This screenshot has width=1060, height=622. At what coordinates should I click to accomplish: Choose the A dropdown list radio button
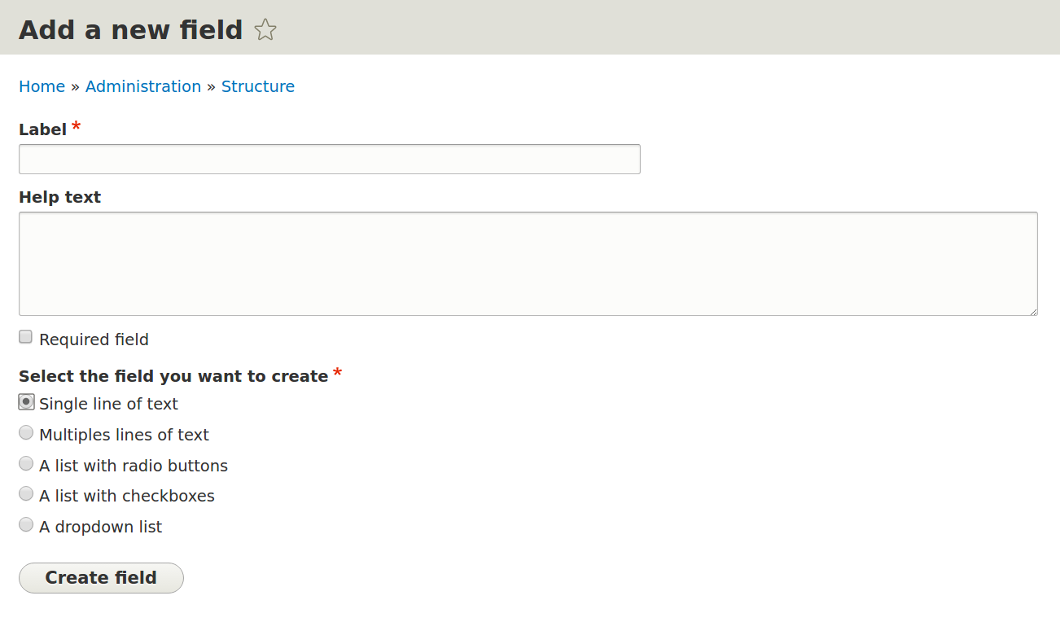tap(26, 524)
